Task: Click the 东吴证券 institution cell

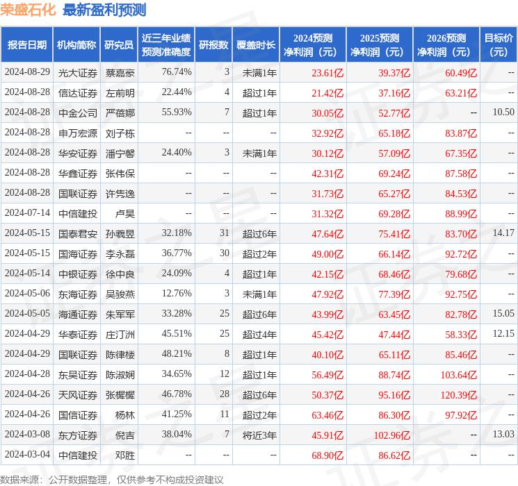Action: [78, 375]
